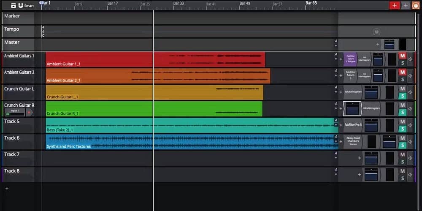
Task: Click the Smart label in top-left
Action: tap(29, 5)
